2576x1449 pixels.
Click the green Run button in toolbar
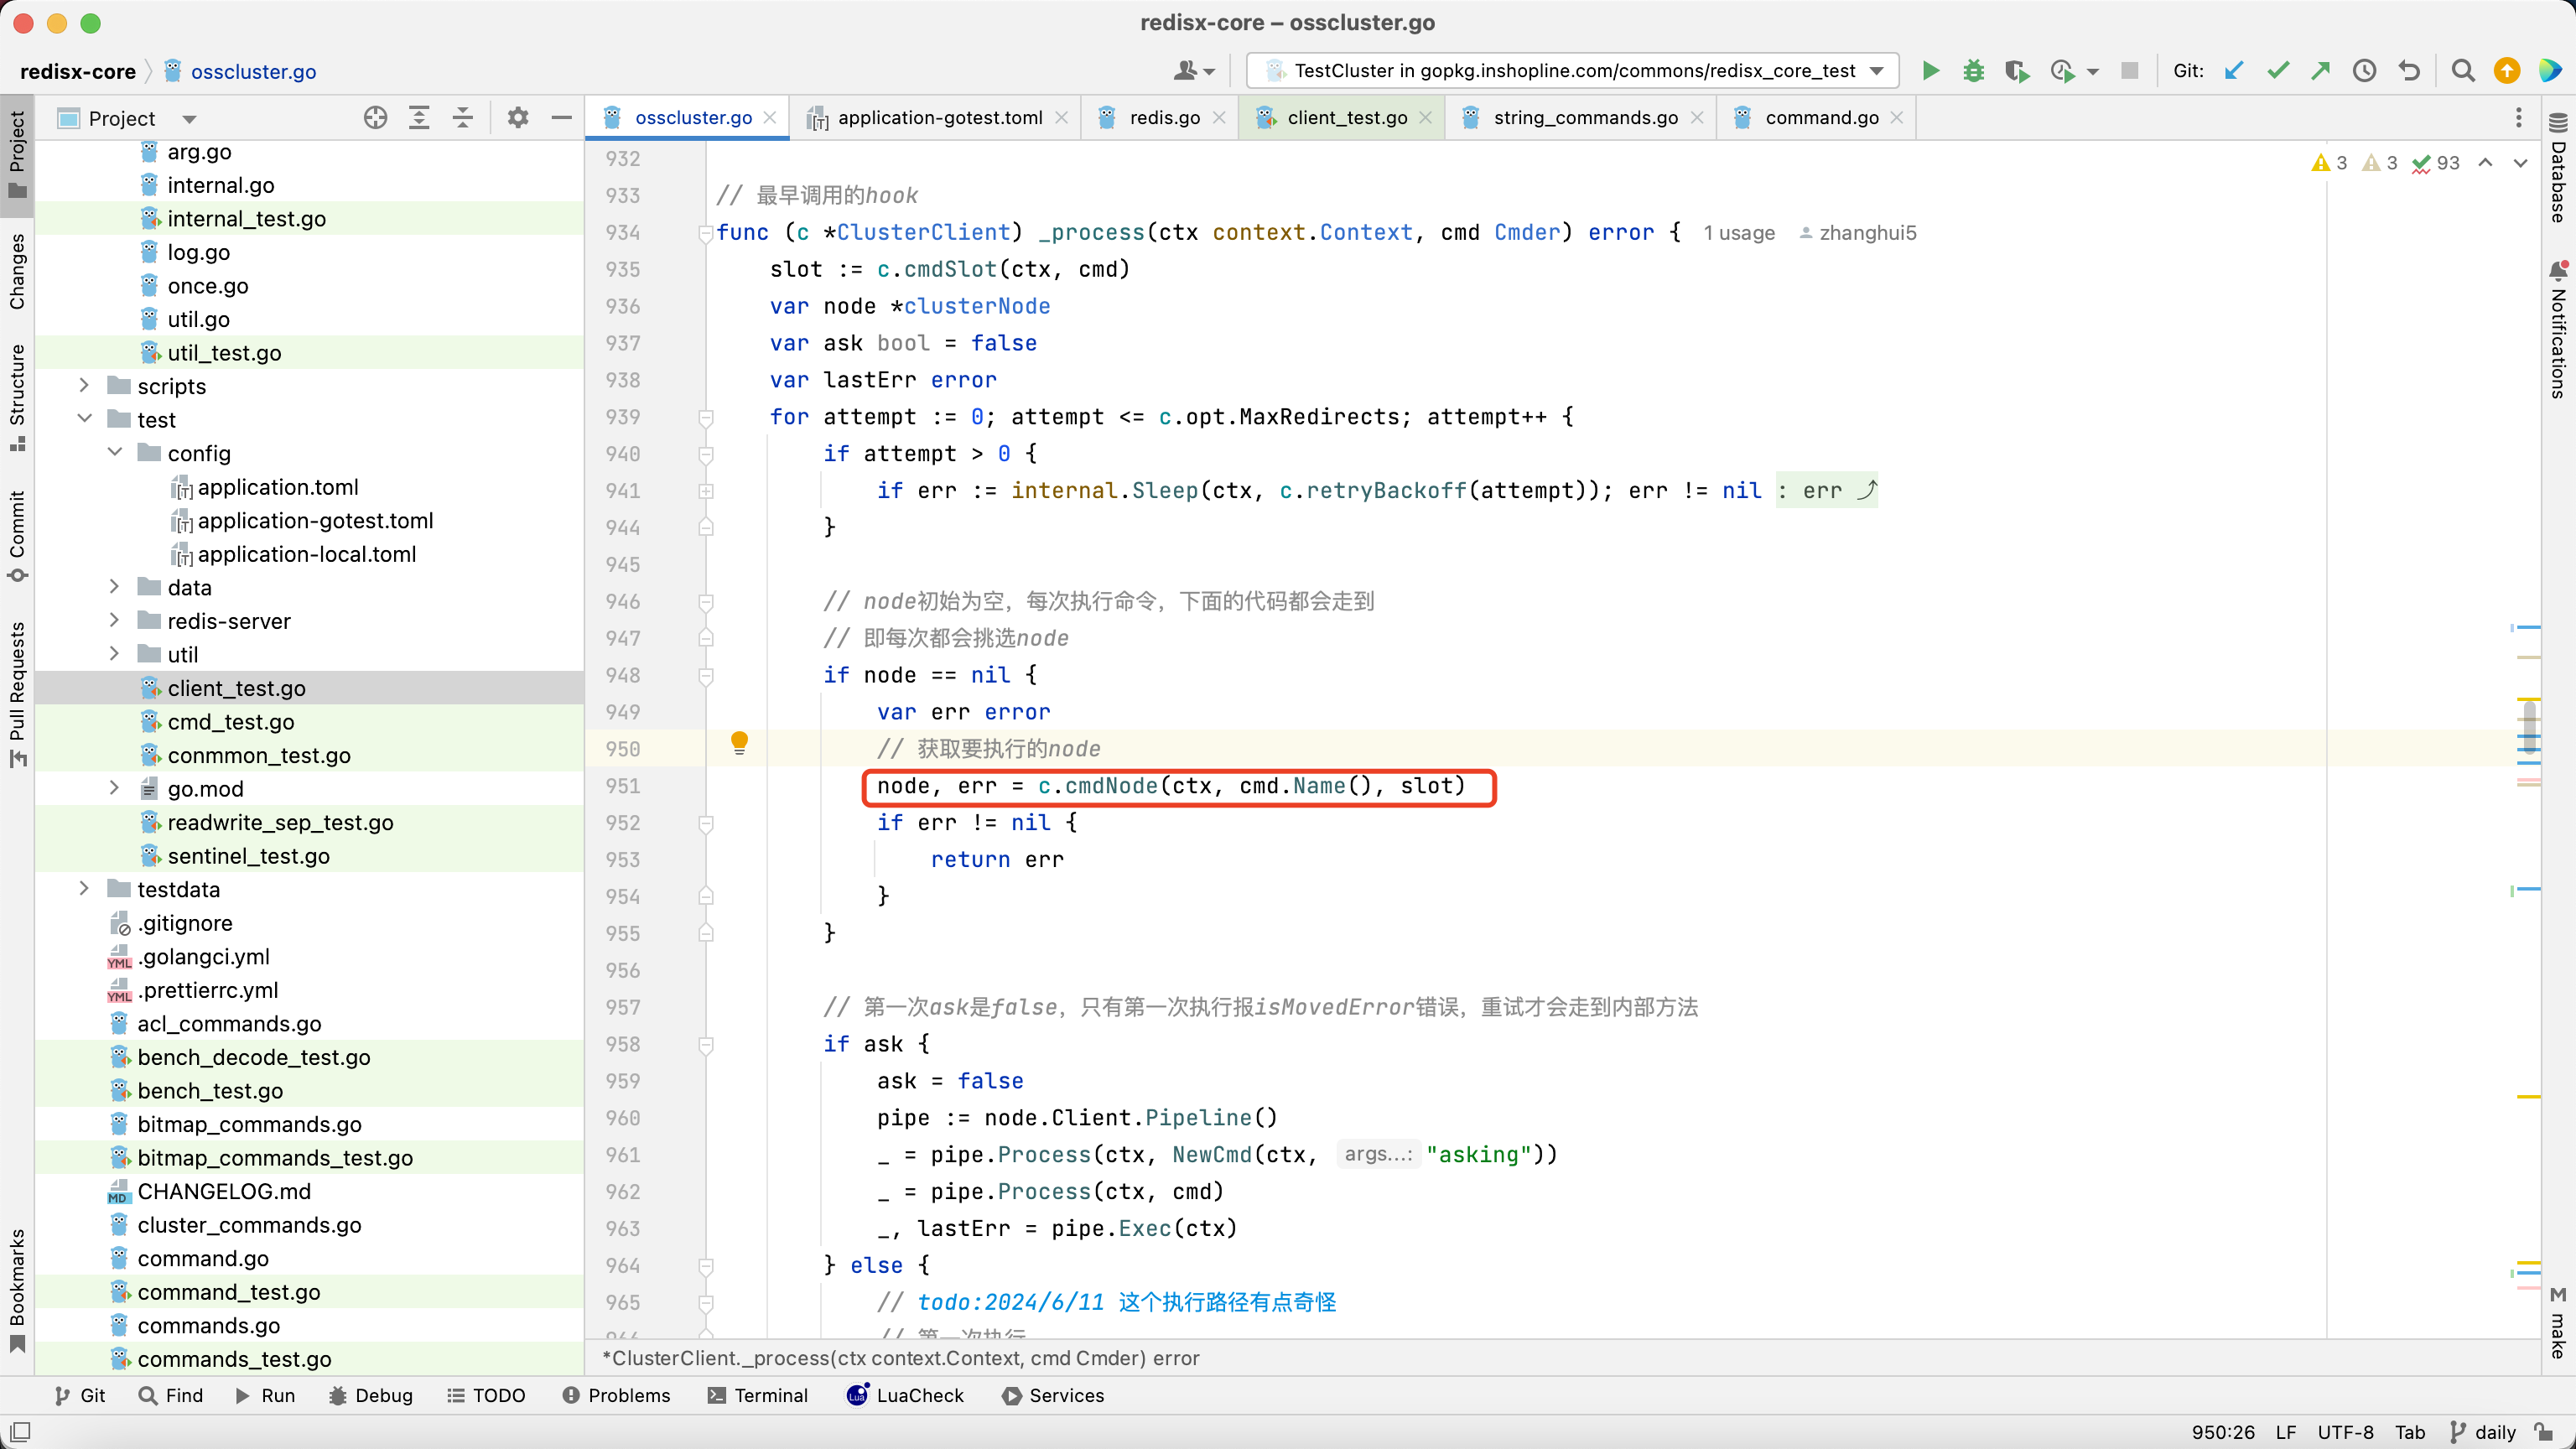1930,71
